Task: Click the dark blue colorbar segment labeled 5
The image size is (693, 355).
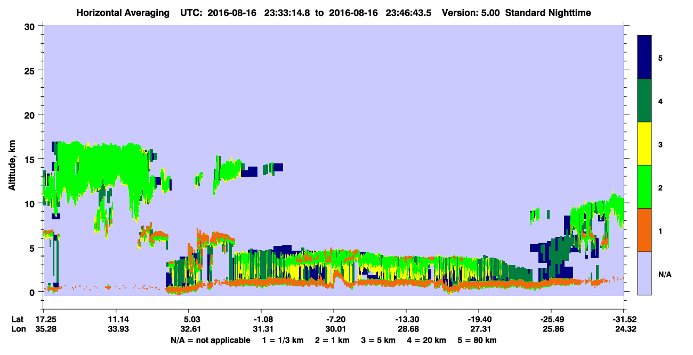Action: (x=644, y=57)
